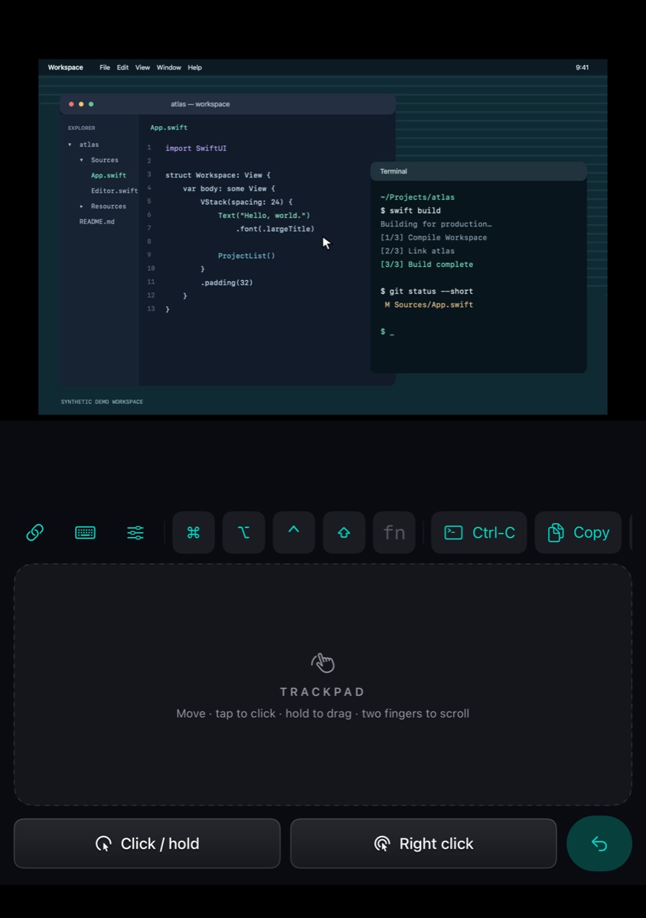This screenshot has height=918, width=646.
Task: Click the 9:41 clock in menu bar
Action: pos(582,67)
